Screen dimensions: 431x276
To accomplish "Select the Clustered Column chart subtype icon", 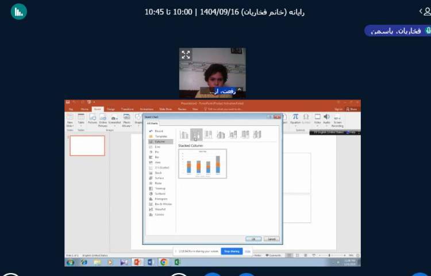I will pos(184,135).
